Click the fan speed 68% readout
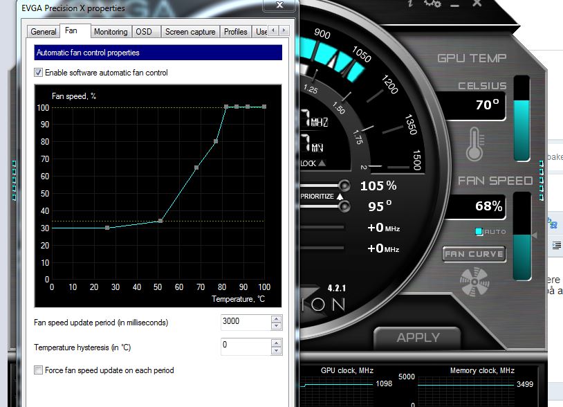 (x=489, y=206)
